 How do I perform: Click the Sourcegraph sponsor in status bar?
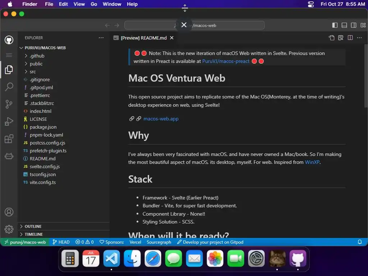[x=159, y=242]
